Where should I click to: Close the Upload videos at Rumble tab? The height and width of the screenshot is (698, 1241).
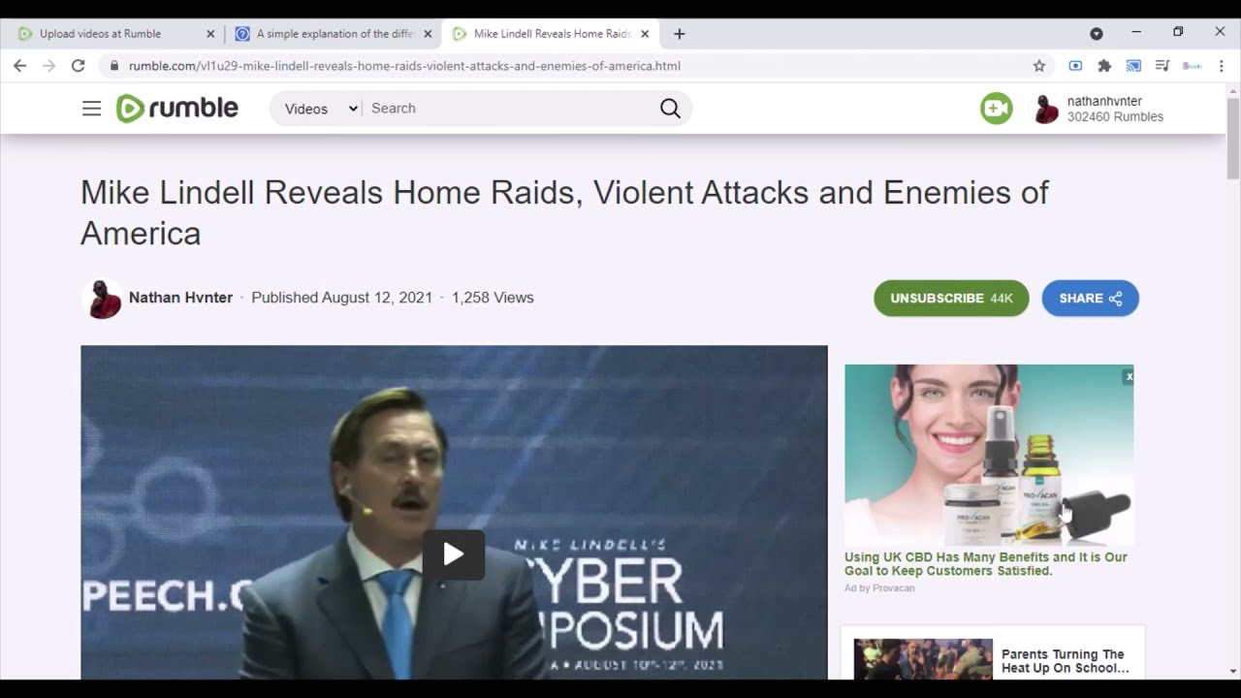pyautogui.click(x=210, y=34)
